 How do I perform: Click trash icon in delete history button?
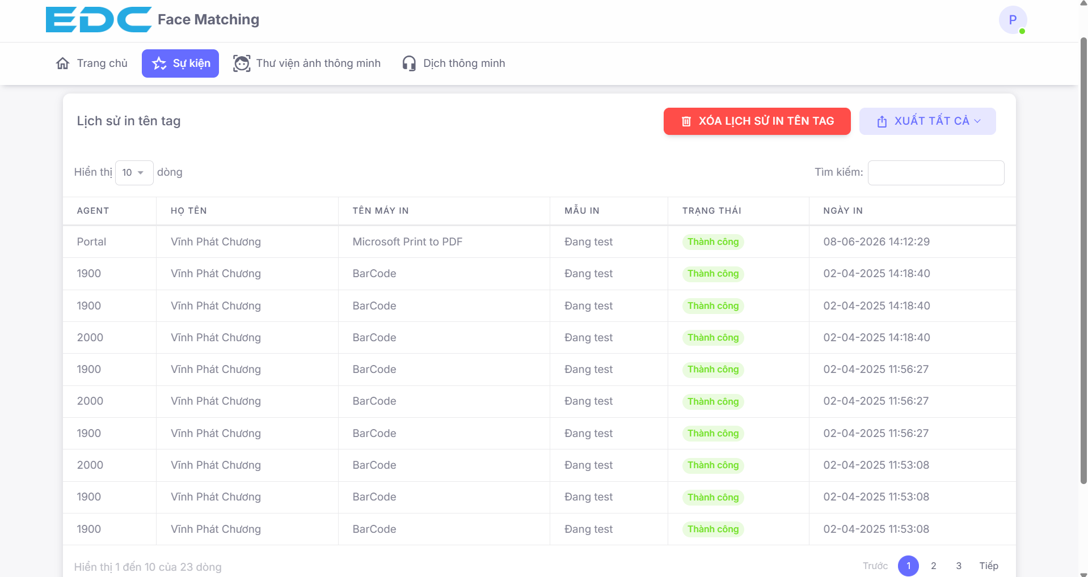686,121
